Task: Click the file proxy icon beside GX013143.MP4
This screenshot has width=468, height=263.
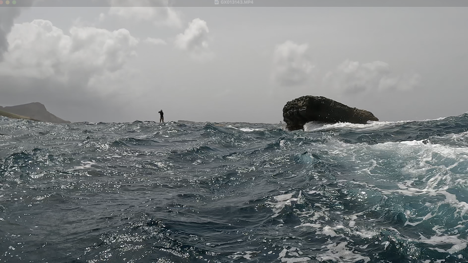Action: (x=216, y=2)
